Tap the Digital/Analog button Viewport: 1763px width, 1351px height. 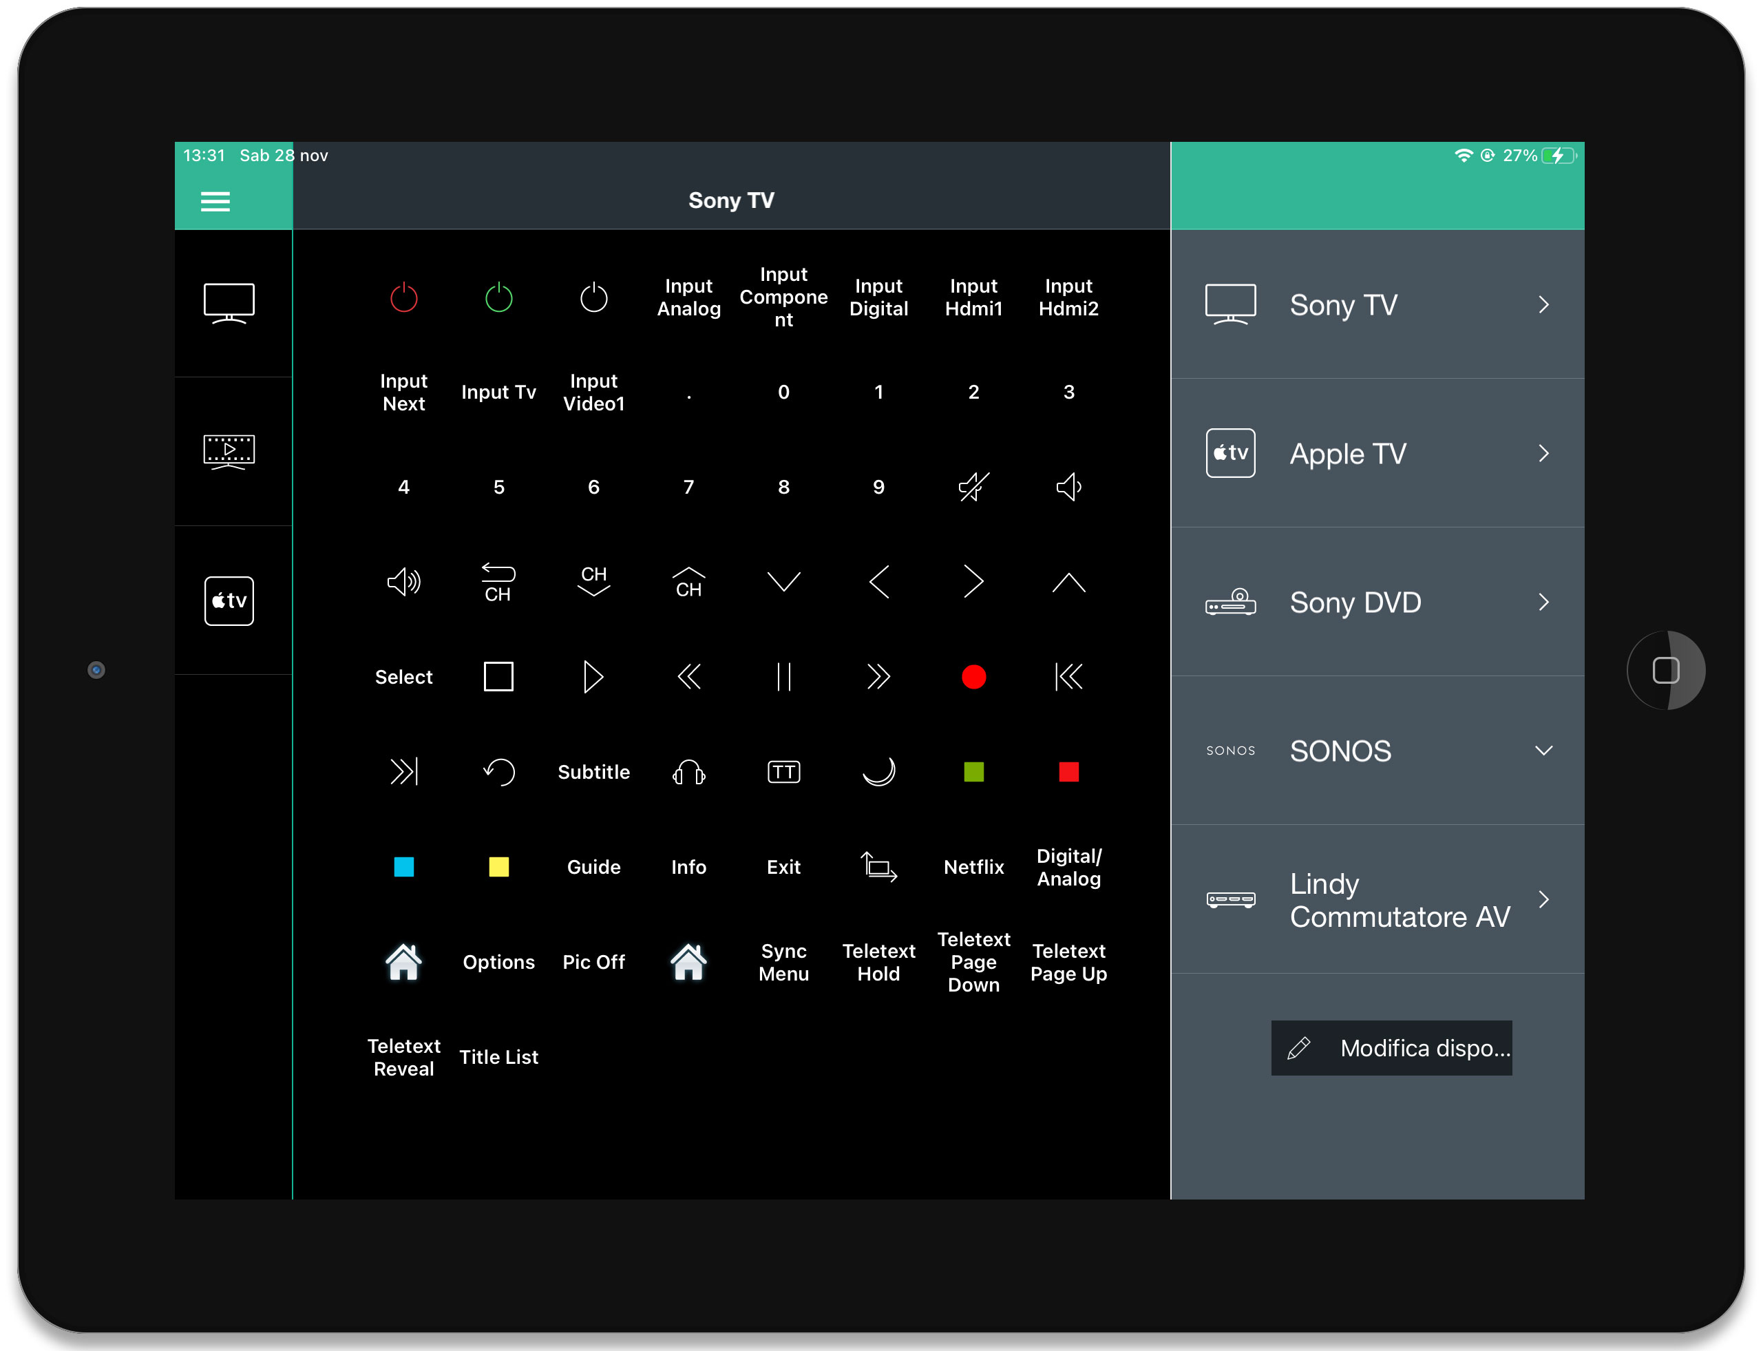point(1068,867)
